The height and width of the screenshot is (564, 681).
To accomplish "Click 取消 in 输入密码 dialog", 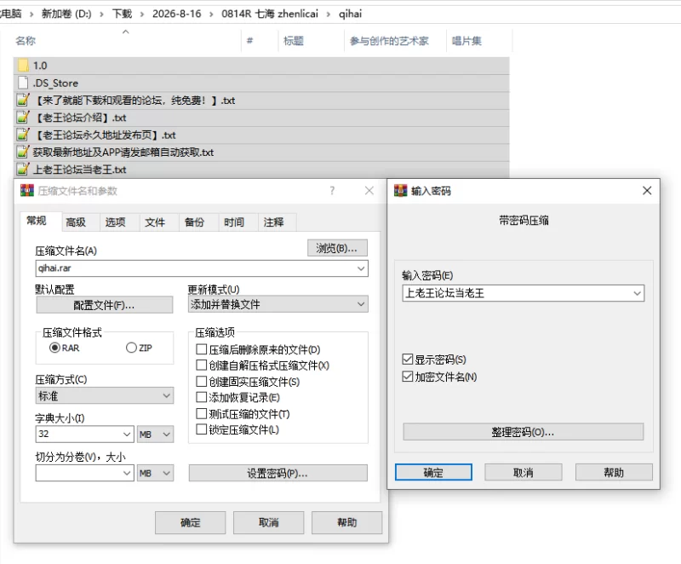I will [x=524, y=472].
